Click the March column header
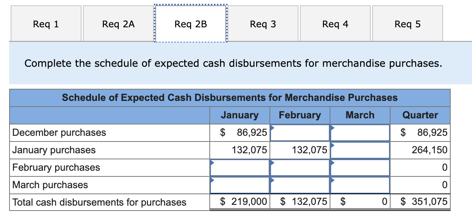 pos(360,115)
